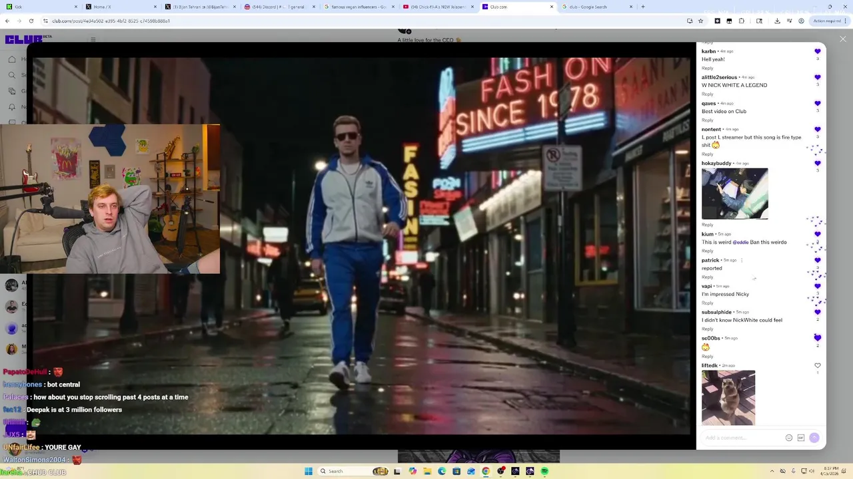Reload the current page
This screenshot has width=853, height=479.
pyautogui.click(x=31, y=21)
